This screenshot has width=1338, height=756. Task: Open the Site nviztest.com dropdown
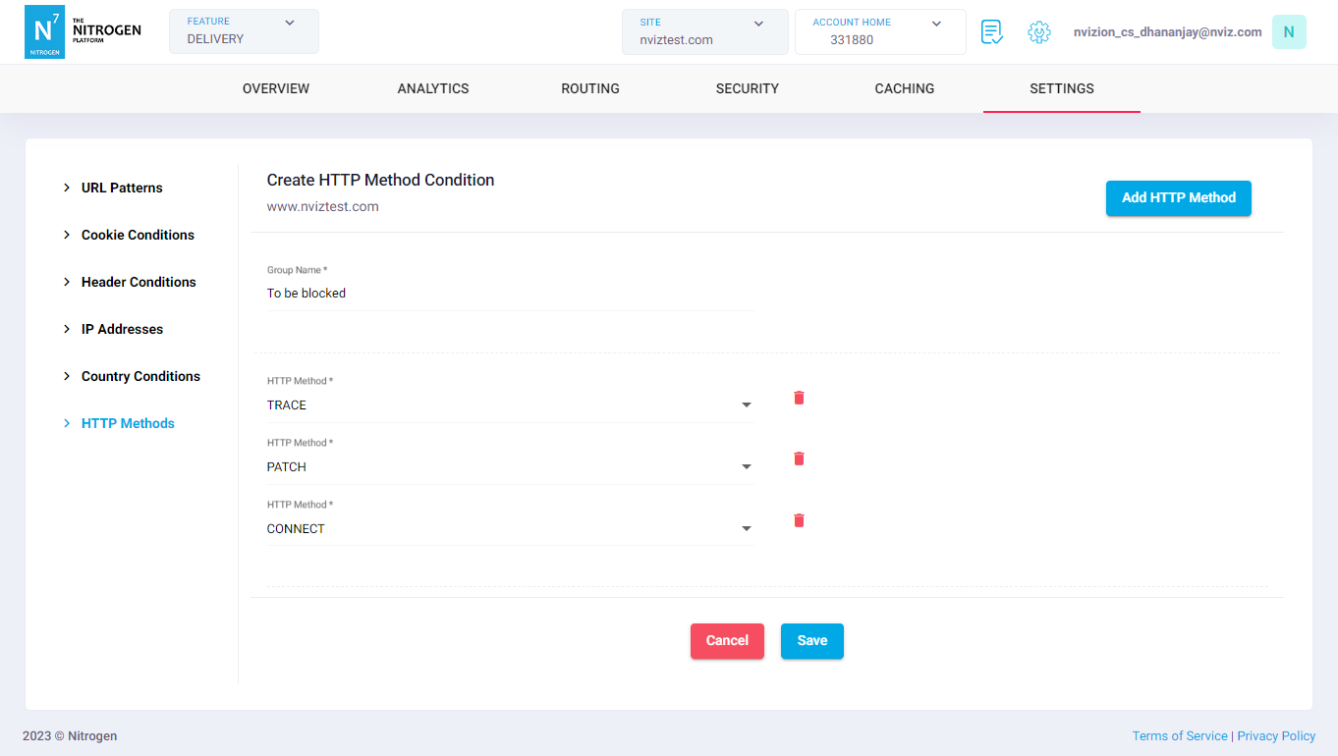click(704, 31)
